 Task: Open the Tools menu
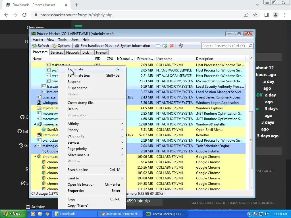(62, 40)
